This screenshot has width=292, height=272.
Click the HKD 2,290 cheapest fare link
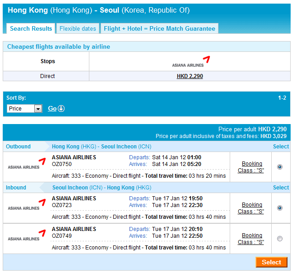click(190, 76)
